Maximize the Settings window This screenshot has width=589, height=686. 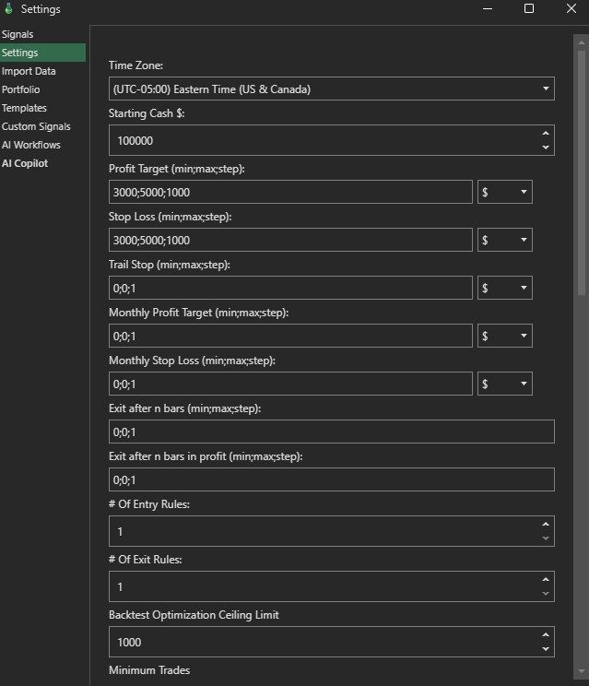(x=529, y=8)
